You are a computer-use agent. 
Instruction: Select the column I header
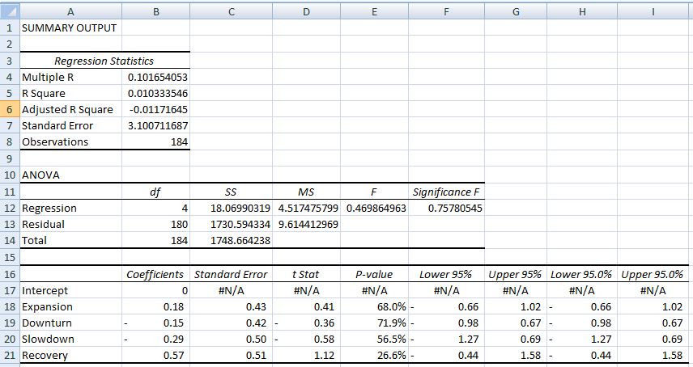pos(657,11)
